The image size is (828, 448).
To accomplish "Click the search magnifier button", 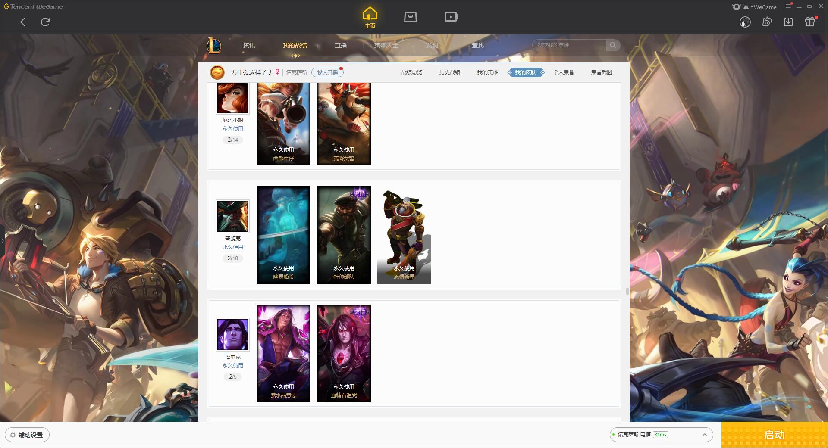I will (613, 45).
